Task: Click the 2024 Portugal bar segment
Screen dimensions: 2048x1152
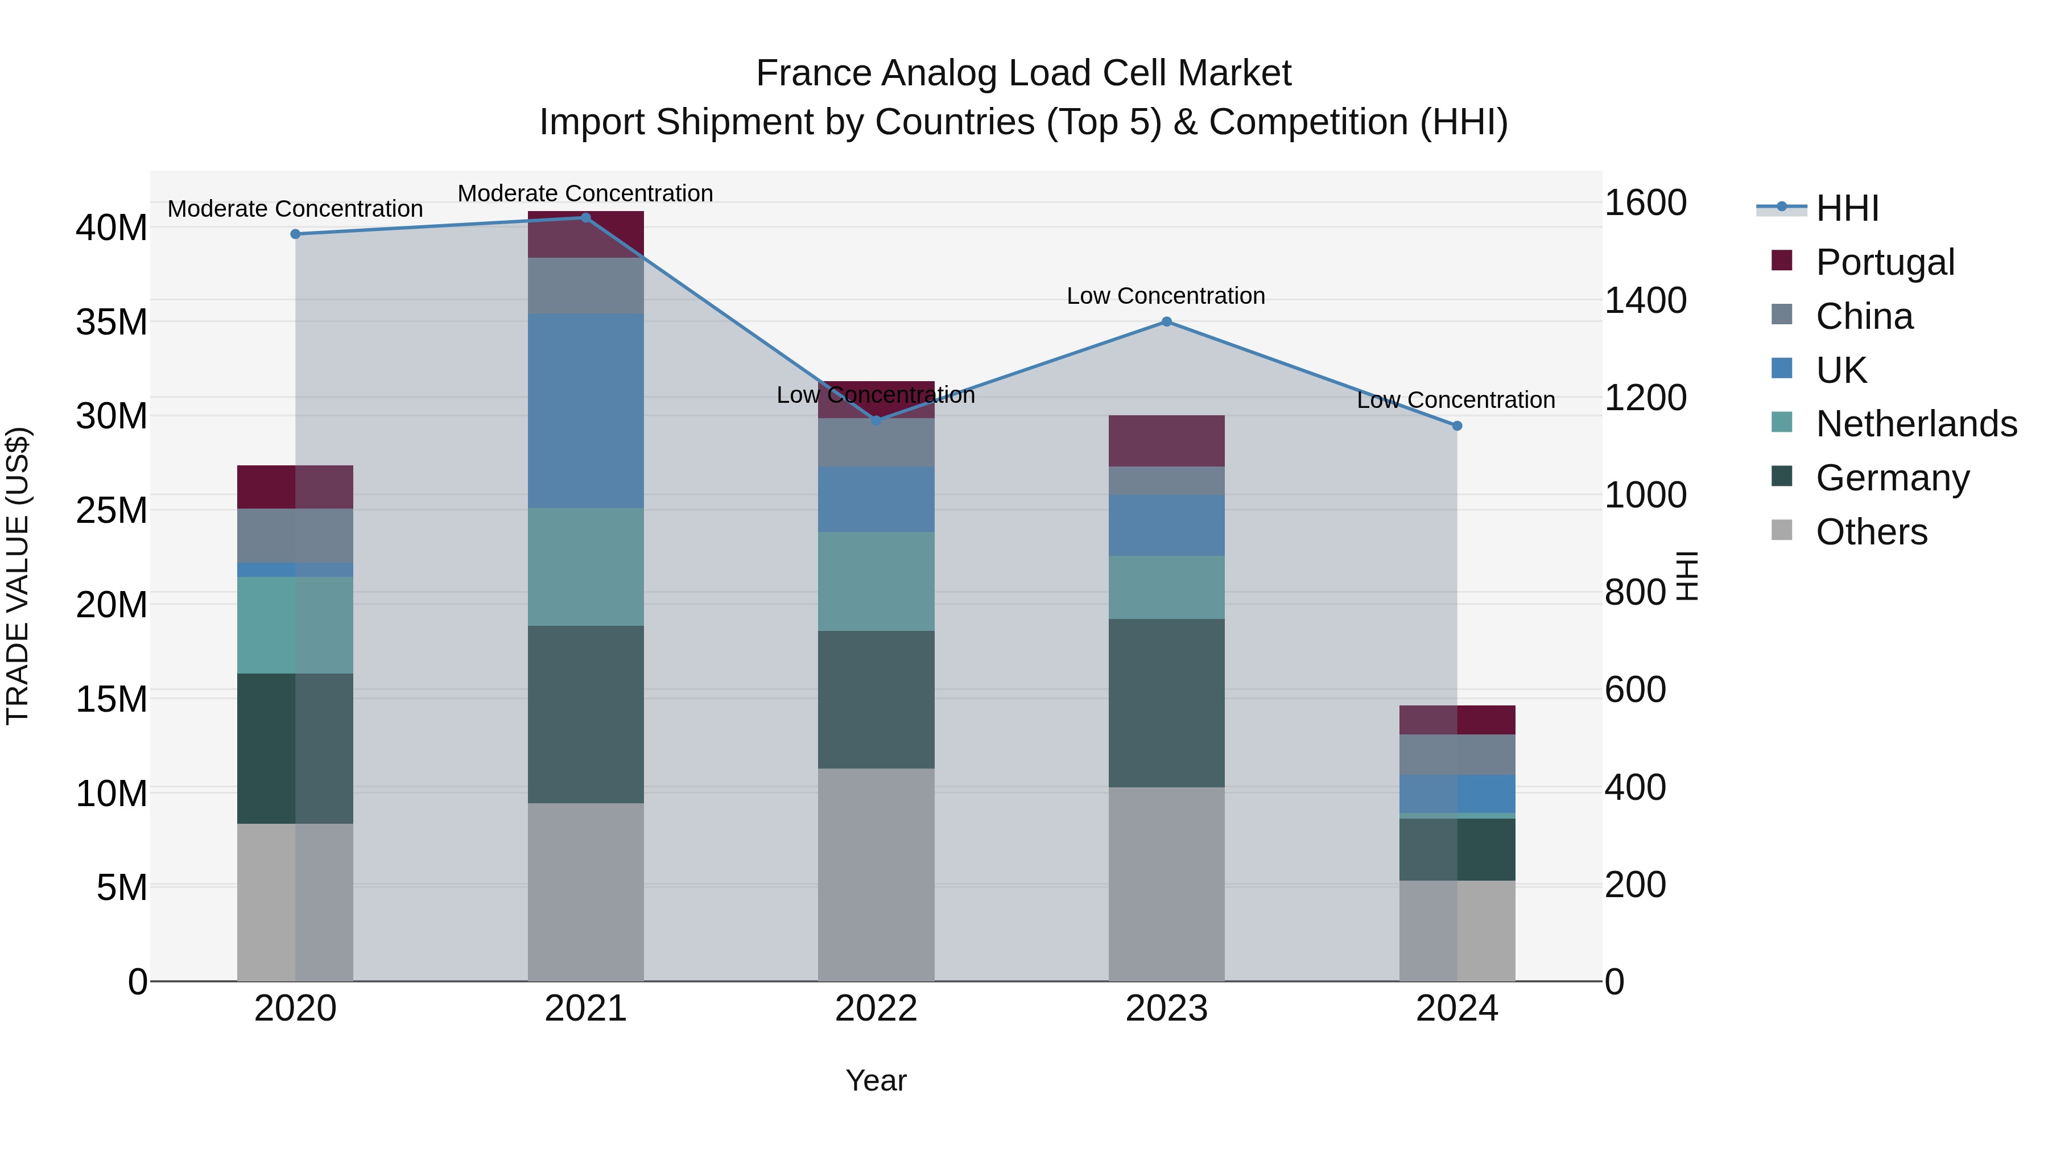Action: tap(1457, 720)
